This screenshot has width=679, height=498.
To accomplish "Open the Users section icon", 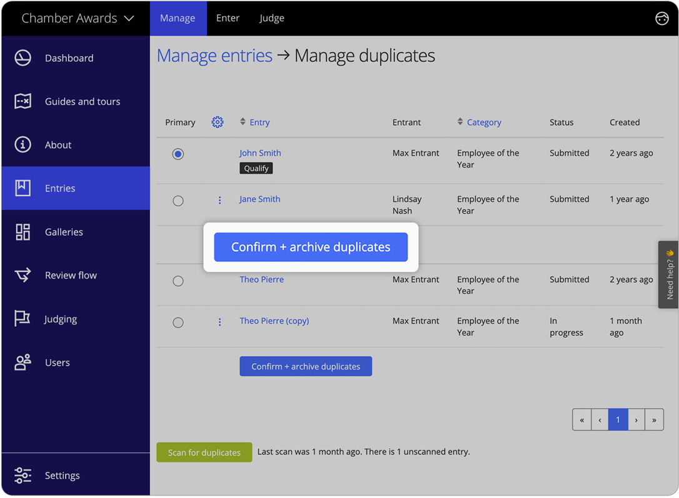I will (x=23, y=362).
